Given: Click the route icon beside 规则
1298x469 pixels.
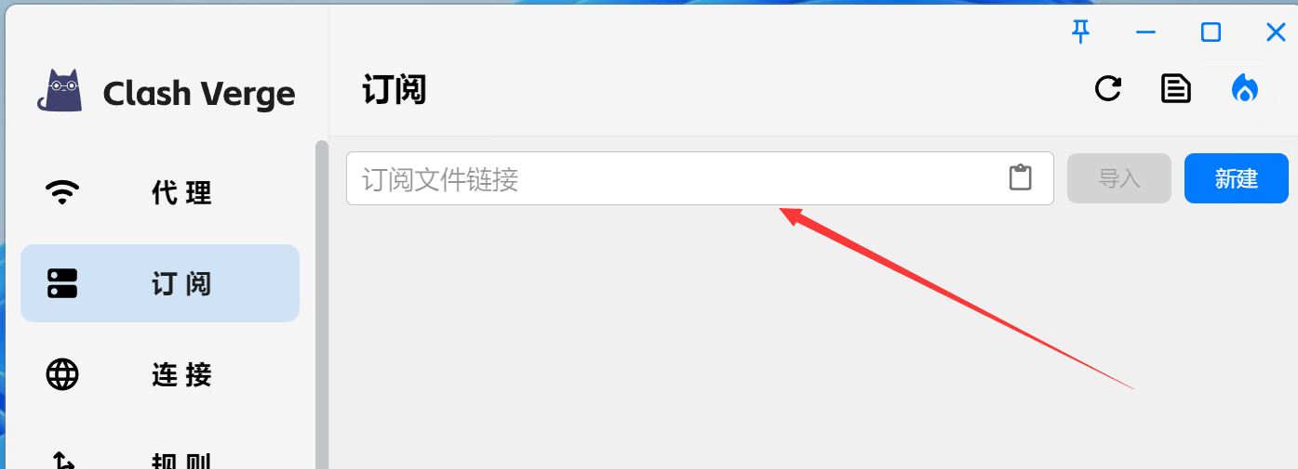Looking at the screenshot, I should click(x=62, y=461).
